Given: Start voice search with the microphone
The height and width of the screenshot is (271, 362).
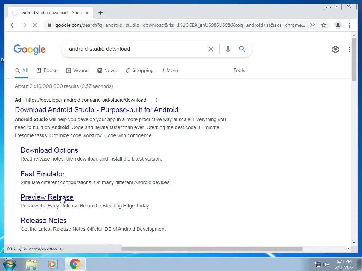Looking at the screenshot, I should [x=228, y=49].
